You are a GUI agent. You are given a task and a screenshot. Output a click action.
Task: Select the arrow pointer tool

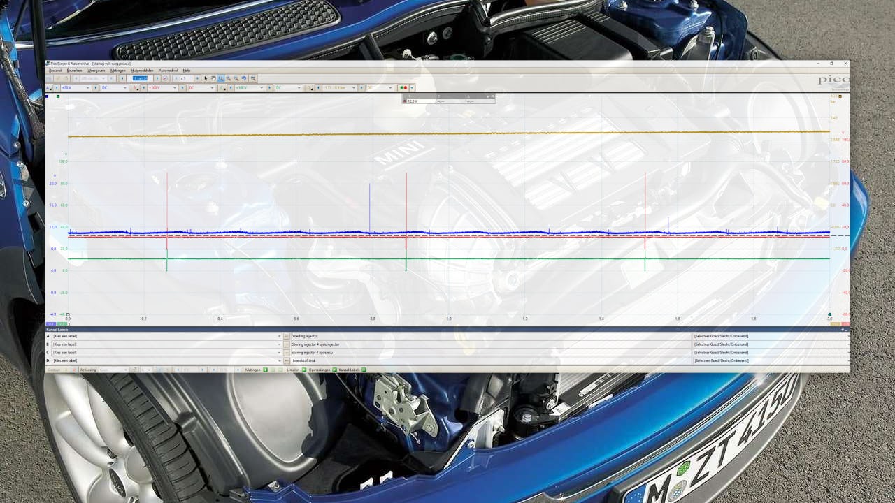pos(206,78)
